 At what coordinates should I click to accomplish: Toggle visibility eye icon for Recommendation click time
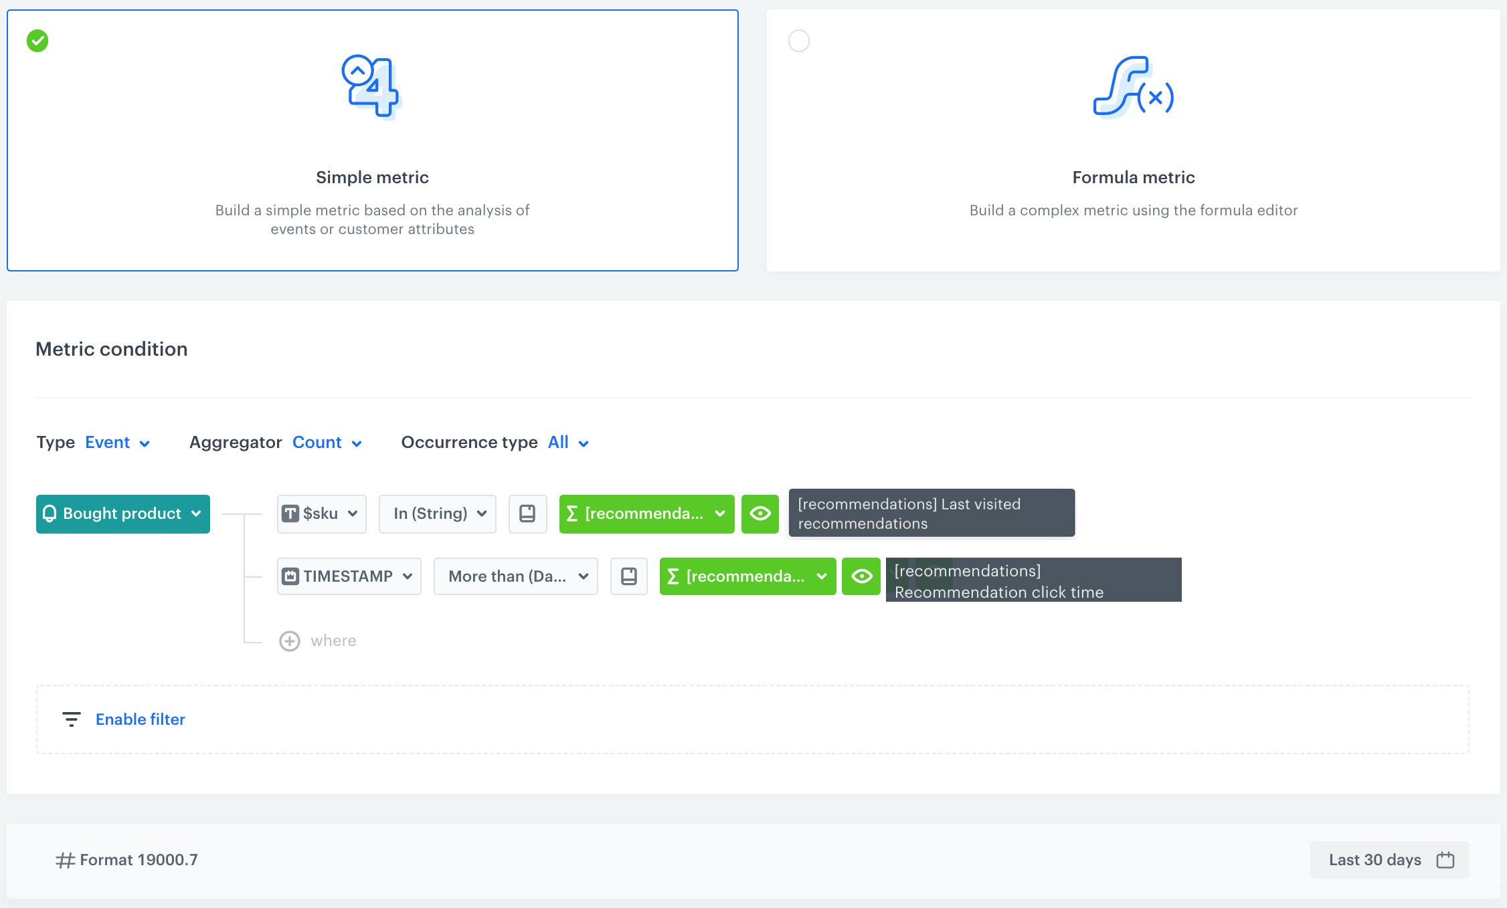(863, 576)
